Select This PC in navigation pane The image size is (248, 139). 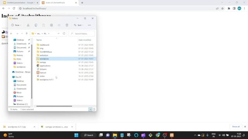18,77
